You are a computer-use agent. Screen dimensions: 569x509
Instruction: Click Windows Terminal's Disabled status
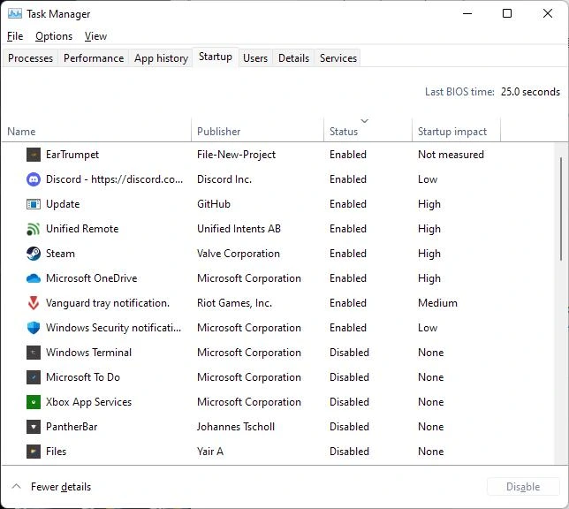tap(349, 353)
